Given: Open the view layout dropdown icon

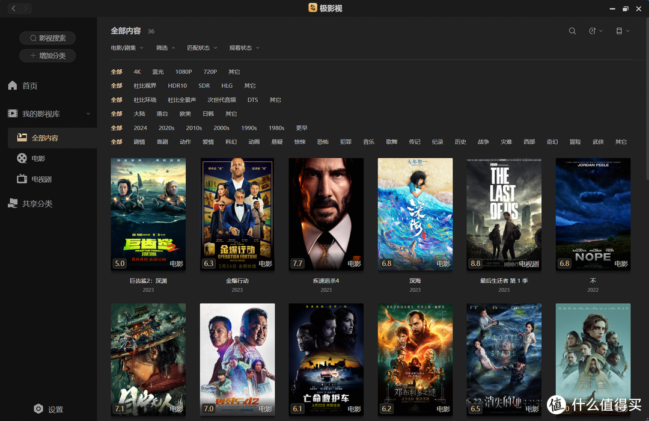Looking at the screenshot, I should pyautogui.click(x=623, y=31).
